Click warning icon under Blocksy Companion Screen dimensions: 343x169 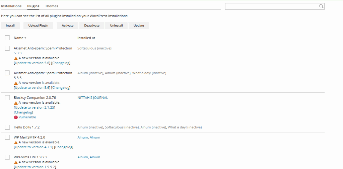click(16, 103)
